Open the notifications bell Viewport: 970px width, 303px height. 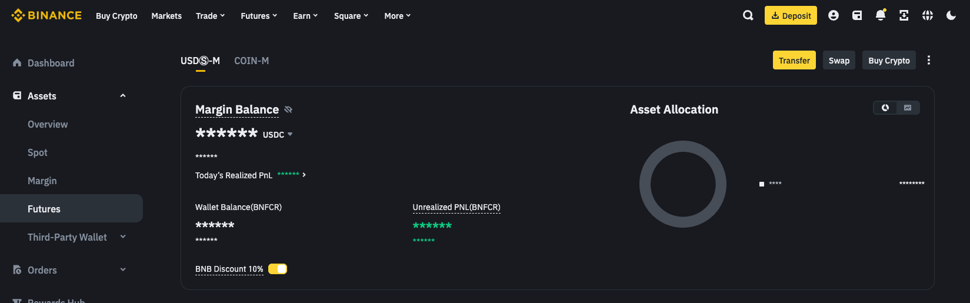[x=881, y=16]
